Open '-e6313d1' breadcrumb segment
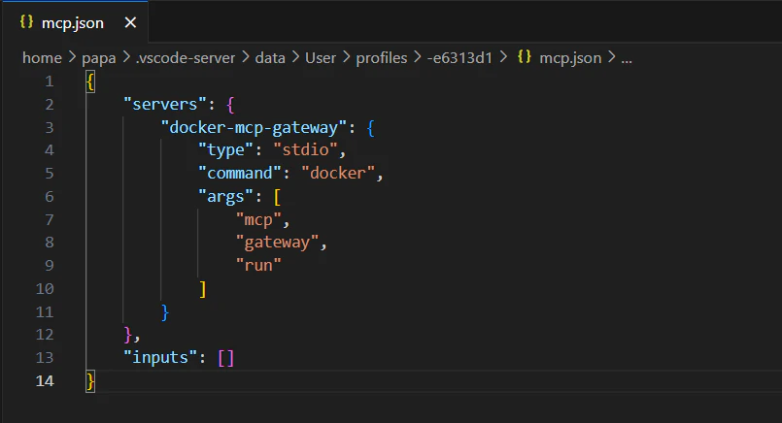This screenshot has width=782, height=423. [x=459, y=58]
